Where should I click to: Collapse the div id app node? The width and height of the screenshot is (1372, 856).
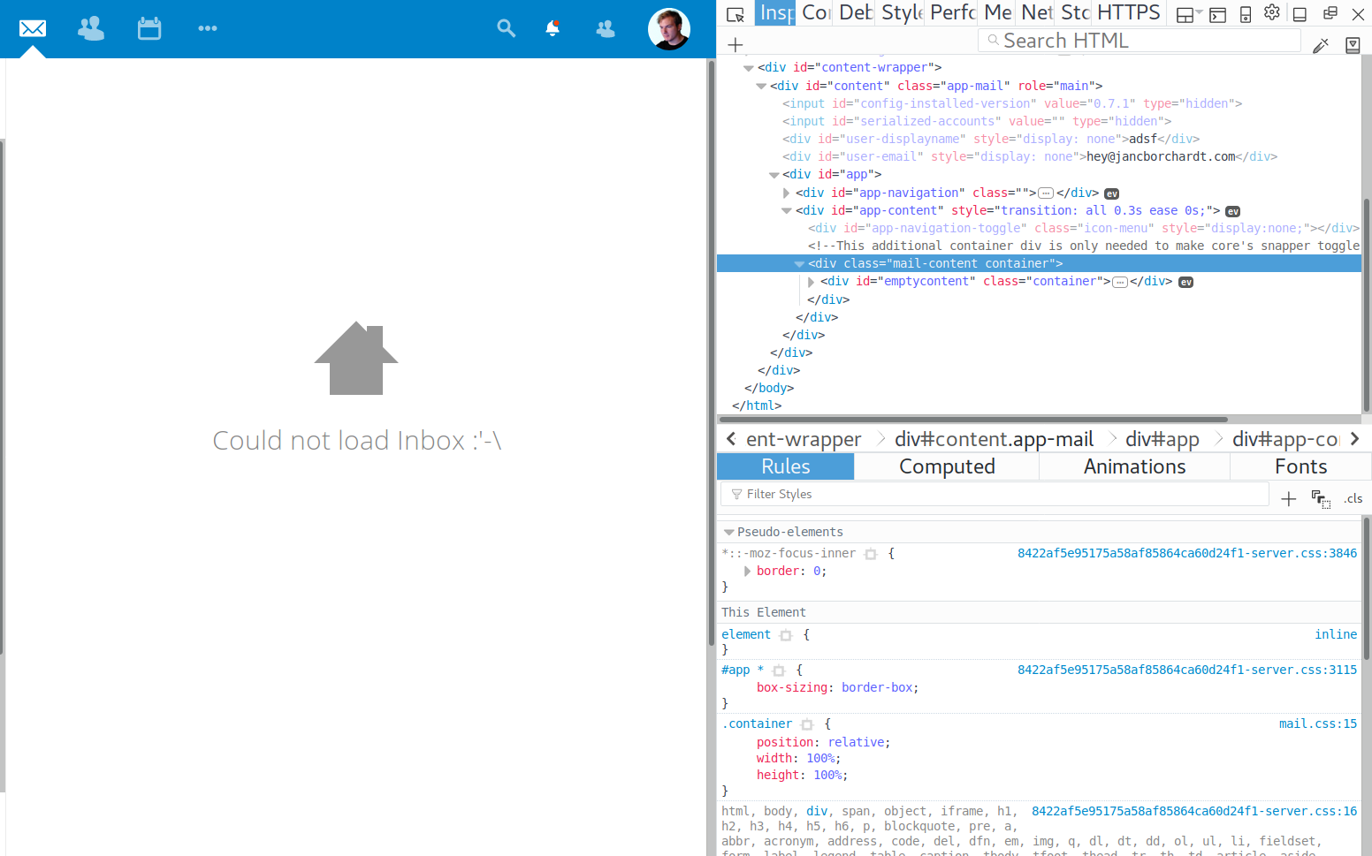tap(774, 175)
